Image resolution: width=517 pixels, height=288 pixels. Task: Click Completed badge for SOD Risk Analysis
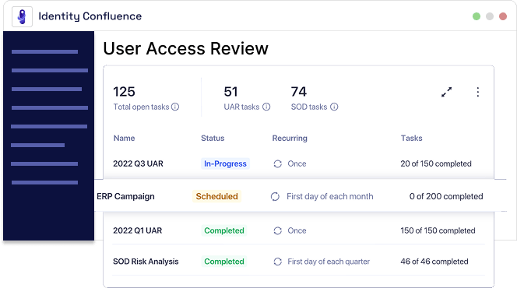pos(224,262)
